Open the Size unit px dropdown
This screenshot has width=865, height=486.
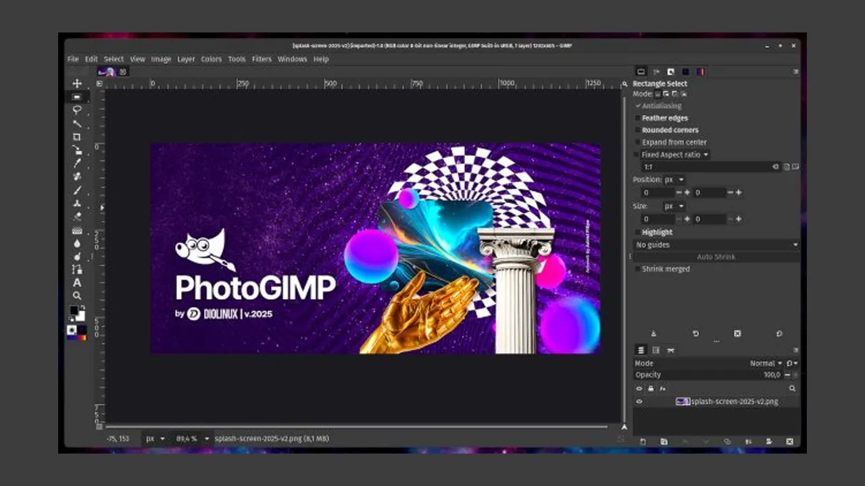(x=674, y=206)
